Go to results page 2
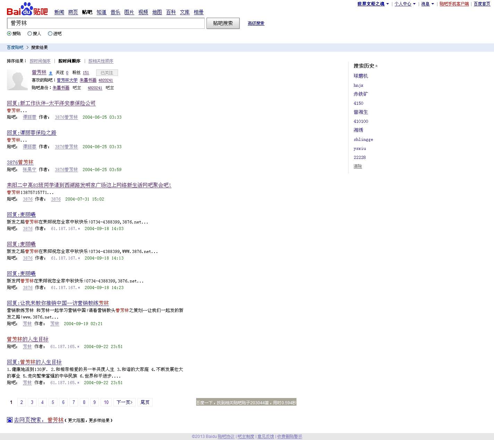 (22, 402)
